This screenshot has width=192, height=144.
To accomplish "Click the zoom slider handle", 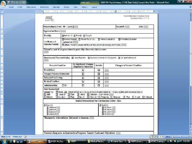I will tap(181, 137).
